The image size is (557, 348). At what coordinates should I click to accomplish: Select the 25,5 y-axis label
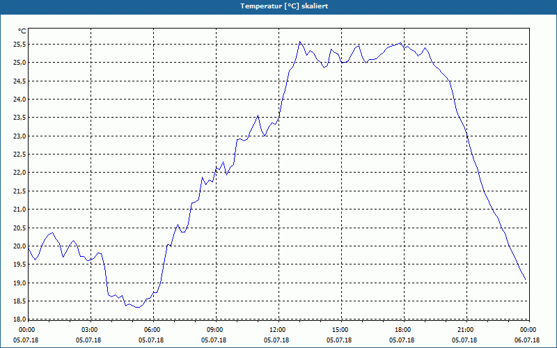(x=19, y=45)
